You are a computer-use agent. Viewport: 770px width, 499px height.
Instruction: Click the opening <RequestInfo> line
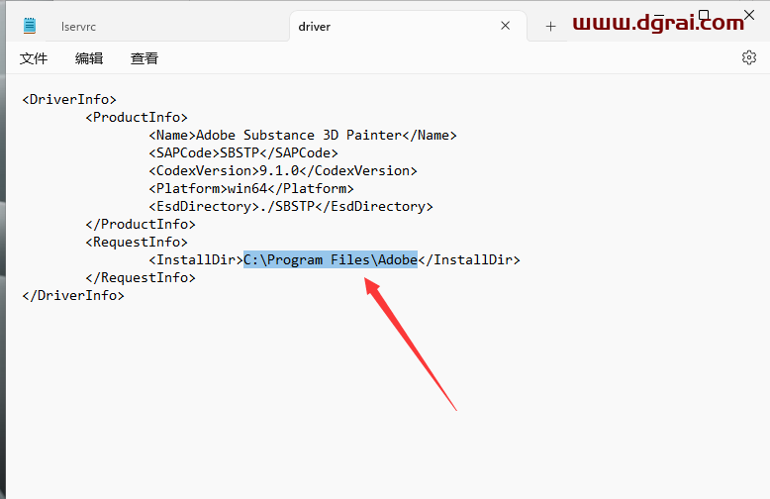click(137, 243)
